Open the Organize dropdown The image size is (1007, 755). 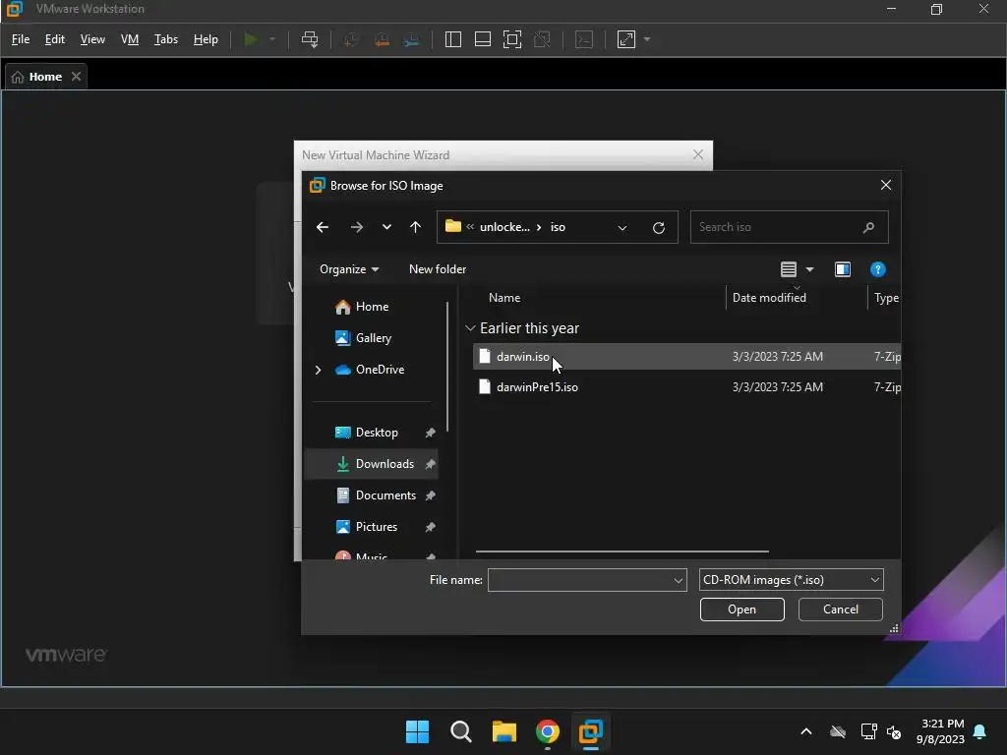point(349,269)
